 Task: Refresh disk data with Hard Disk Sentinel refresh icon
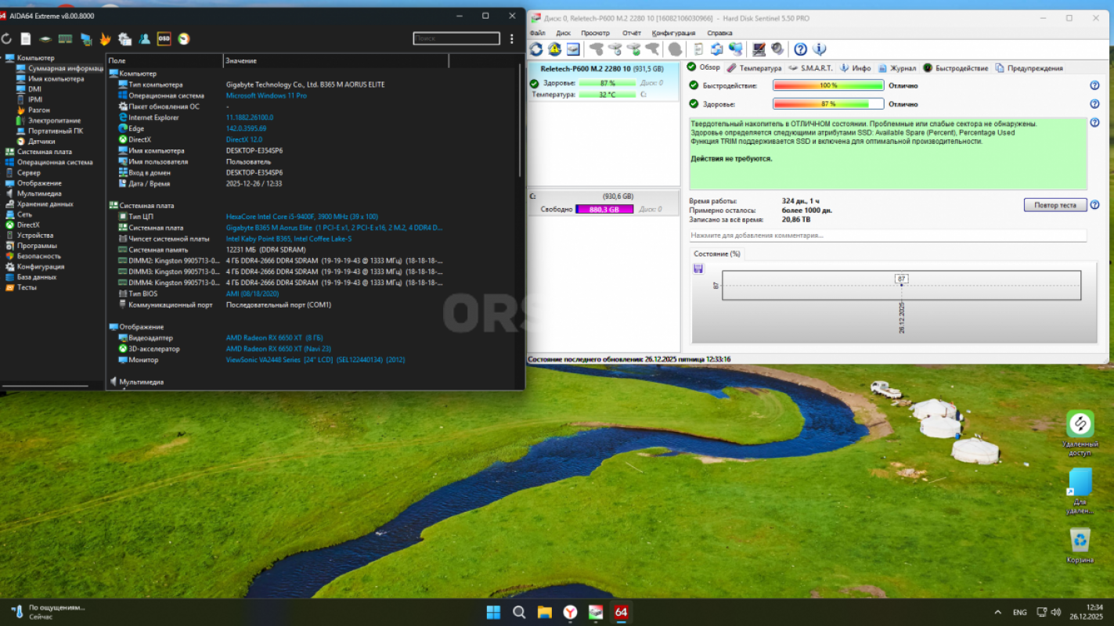click(x=535, y=49)
